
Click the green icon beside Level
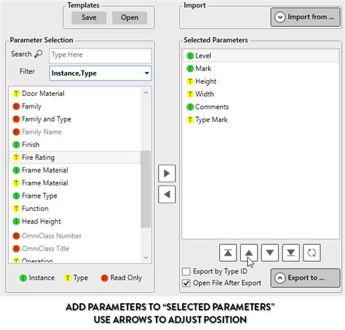coord(190,56)
